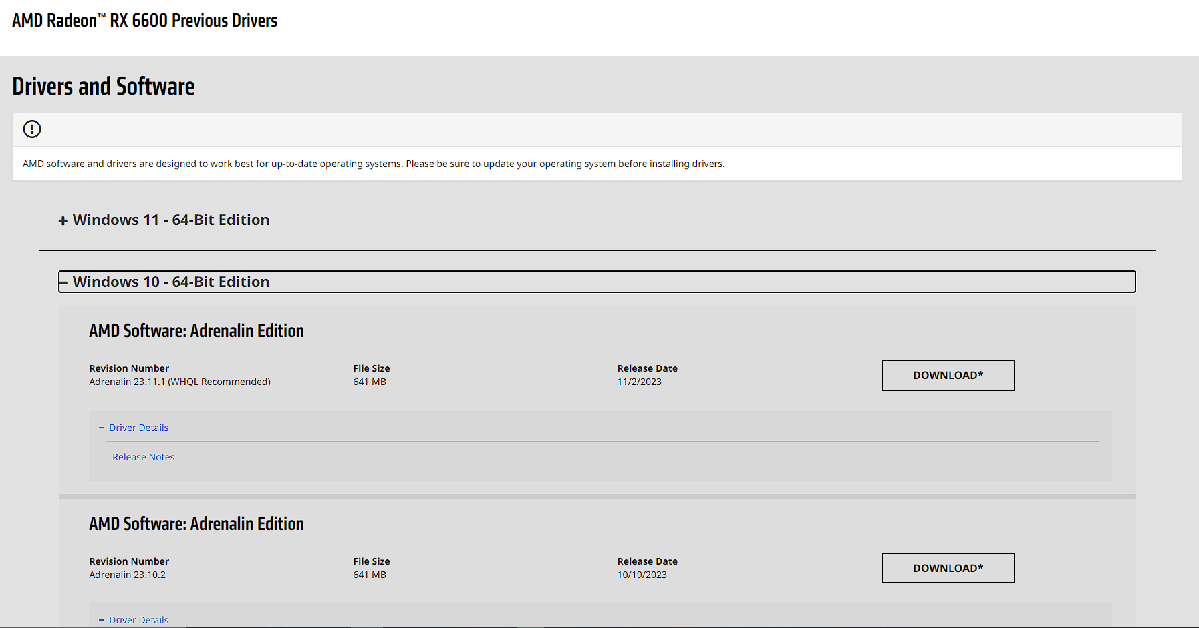Click the 641 MB size for Adrenalin 23.11.1
This screenshot has width=1199, height=628.
pos(370,382)
